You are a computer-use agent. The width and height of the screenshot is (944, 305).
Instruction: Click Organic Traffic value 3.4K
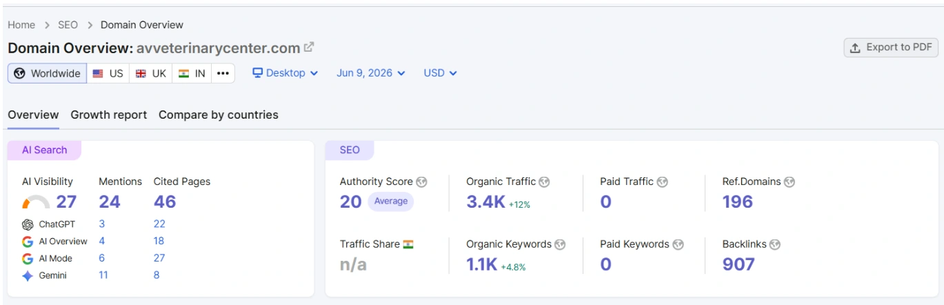(x=485, y=202)
